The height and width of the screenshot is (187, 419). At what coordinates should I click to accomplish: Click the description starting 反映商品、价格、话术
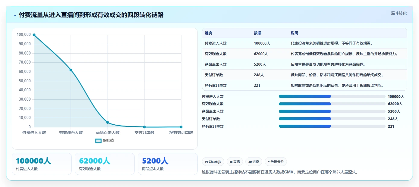(x=337, y=75)
